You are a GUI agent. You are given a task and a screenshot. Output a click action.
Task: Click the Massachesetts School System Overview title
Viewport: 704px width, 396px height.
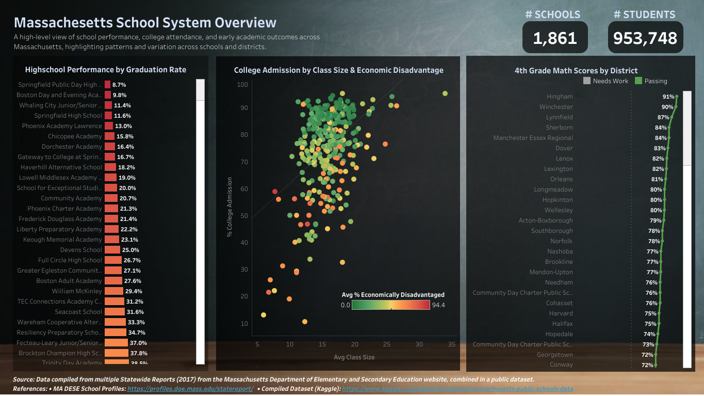(x=145, y=23)
